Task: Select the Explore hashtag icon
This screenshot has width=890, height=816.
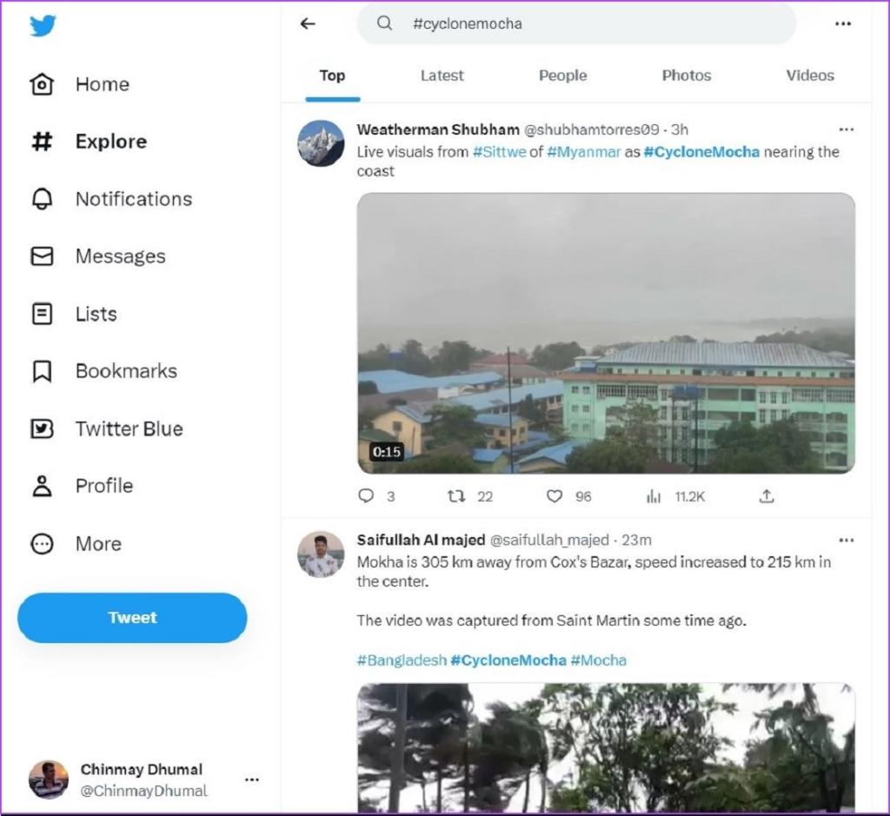Action: click(42, 142)
